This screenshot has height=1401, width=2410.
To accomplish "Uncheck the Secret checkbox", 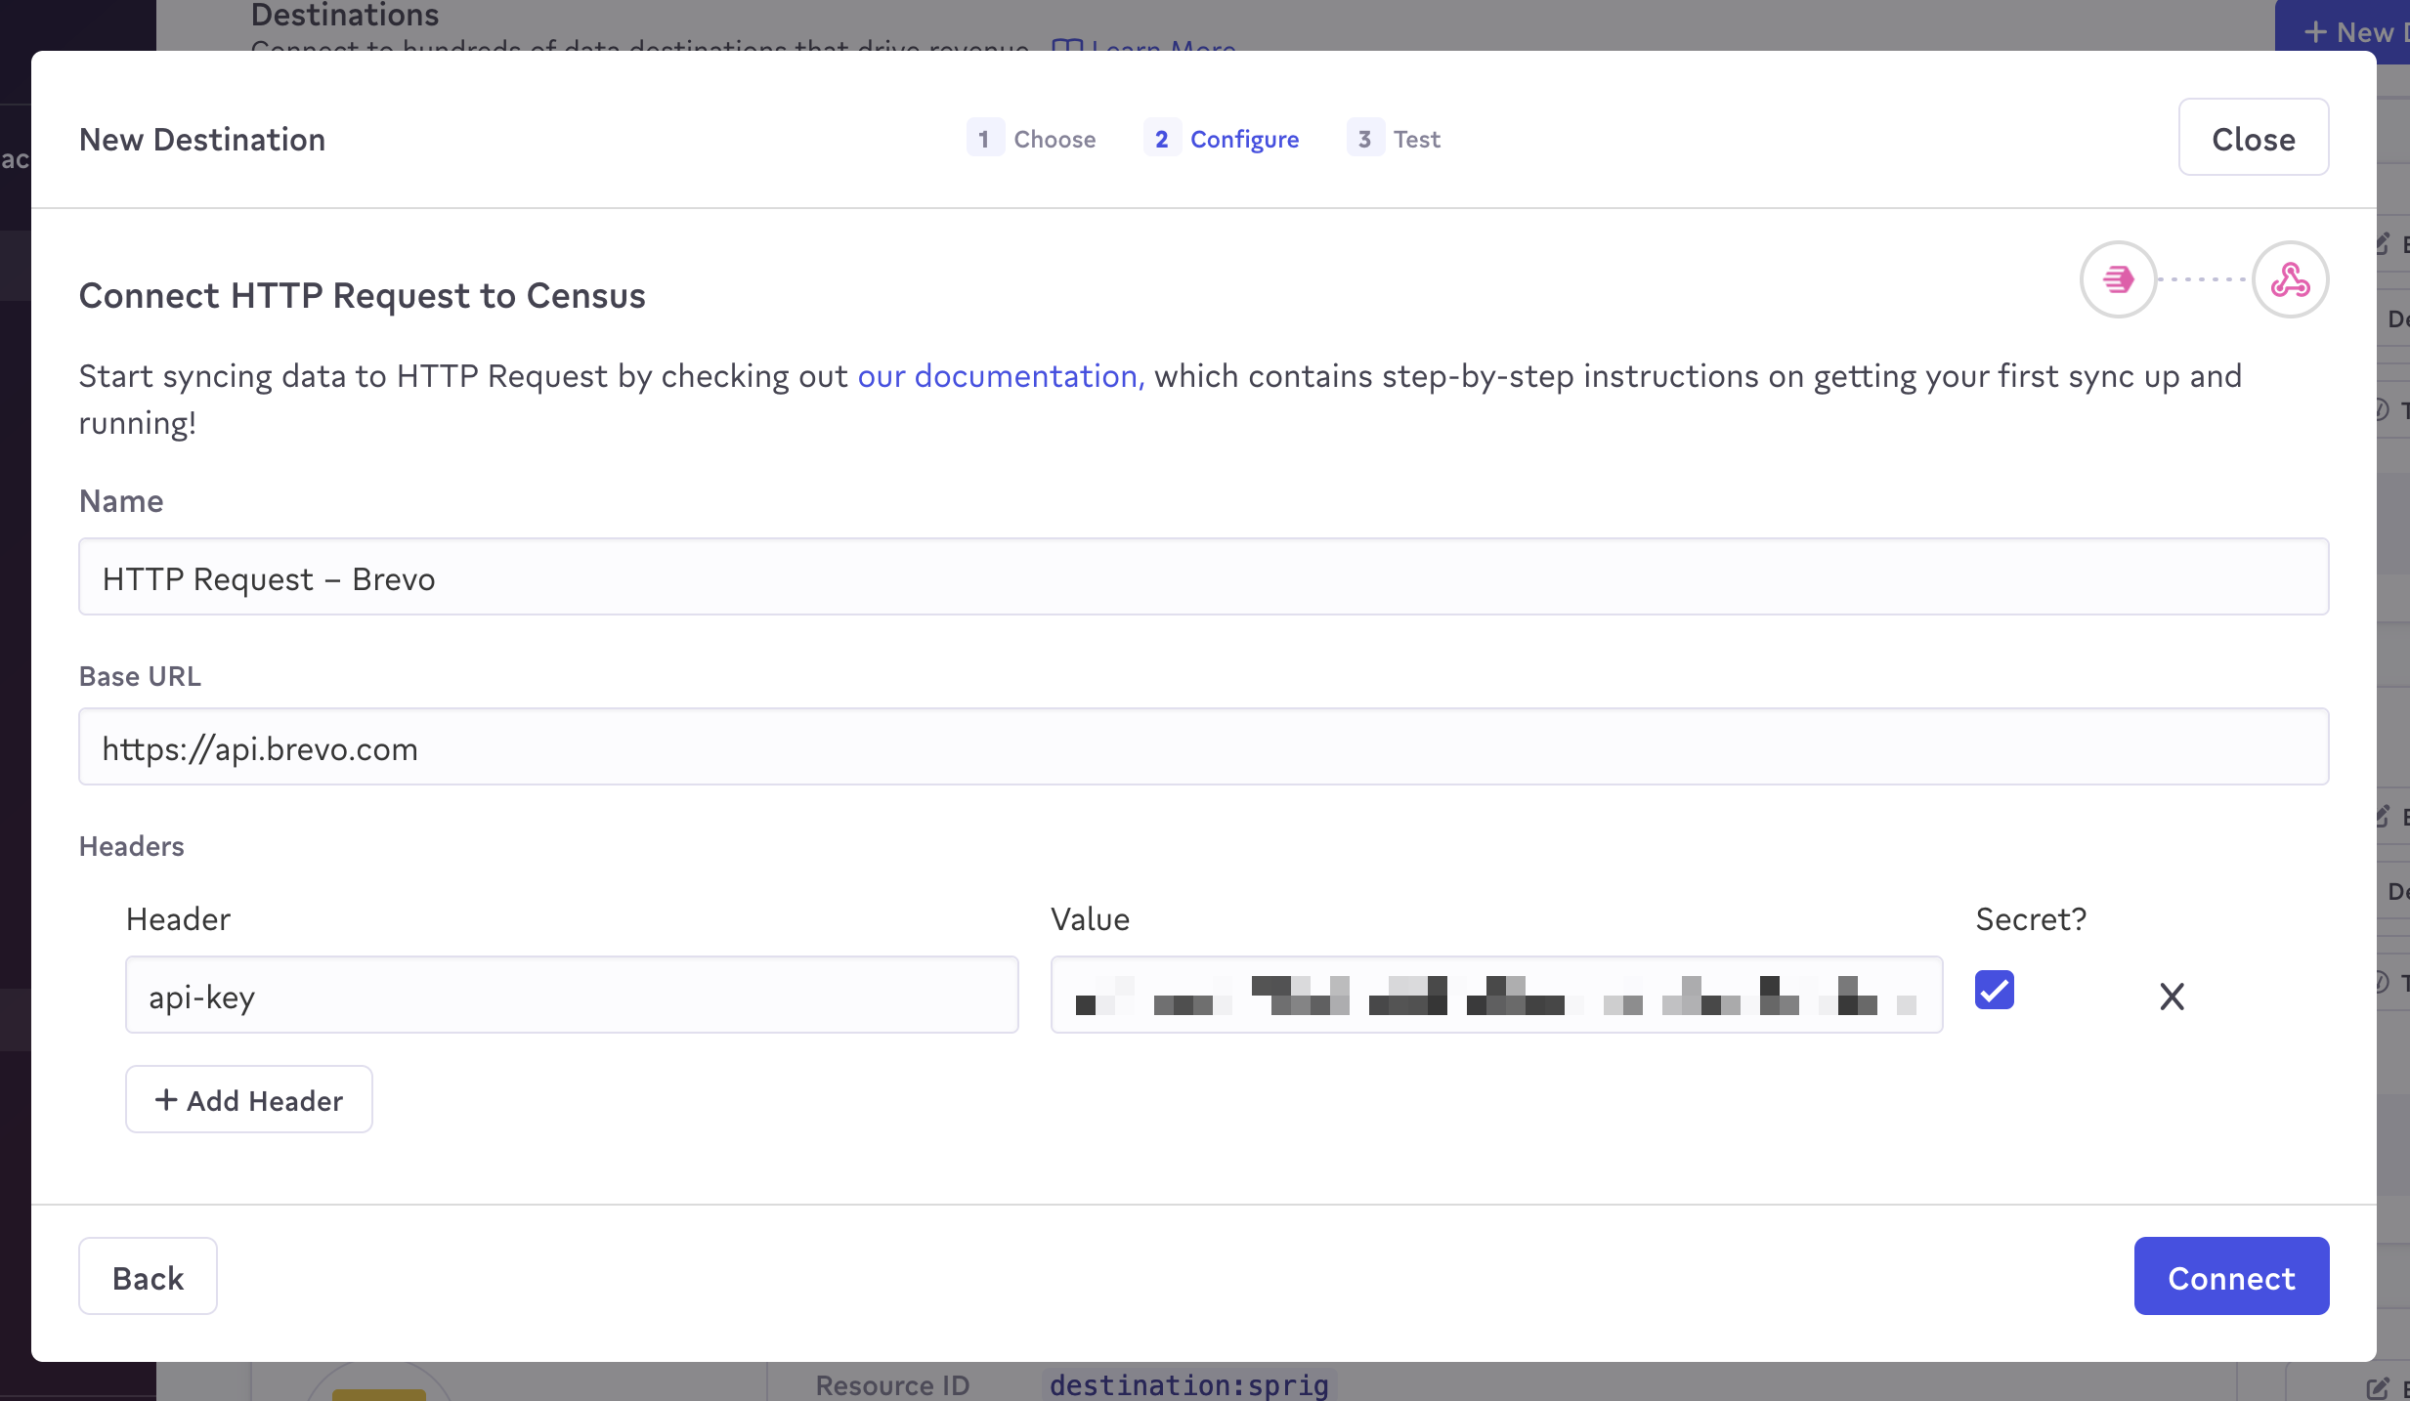I will tap(1994, 990).
